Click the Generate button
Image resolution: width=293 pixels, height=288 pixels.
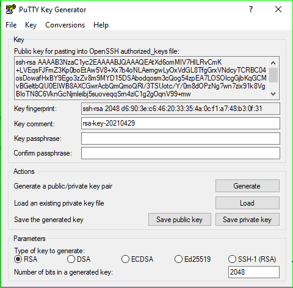click(247, 186)
